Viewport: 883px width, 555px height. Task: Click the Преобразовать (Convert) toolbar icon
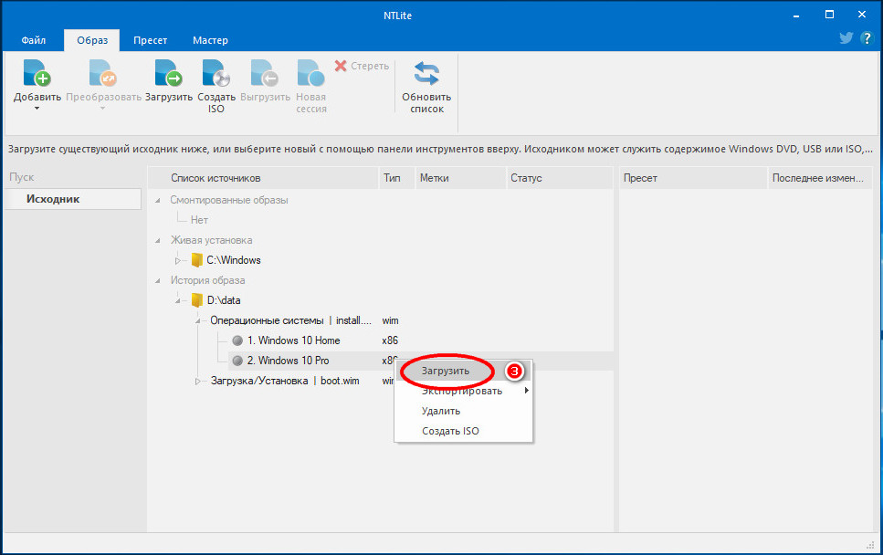103,73
